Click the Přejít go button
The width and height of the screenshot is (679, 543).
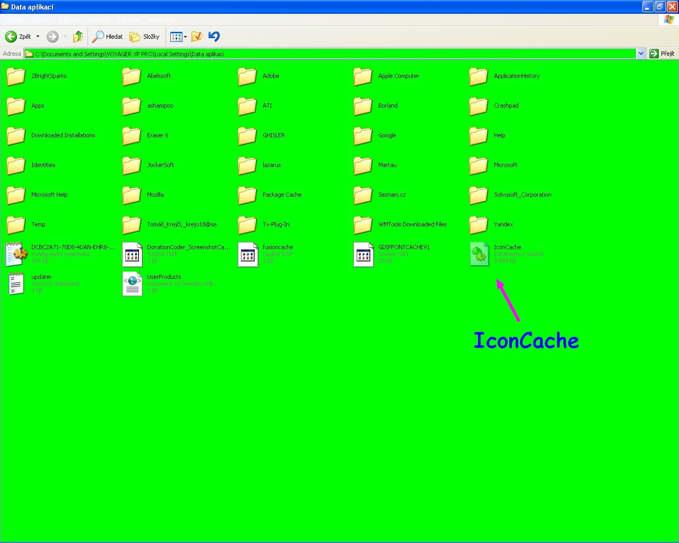pyautogui.click(x=662, y=54)
